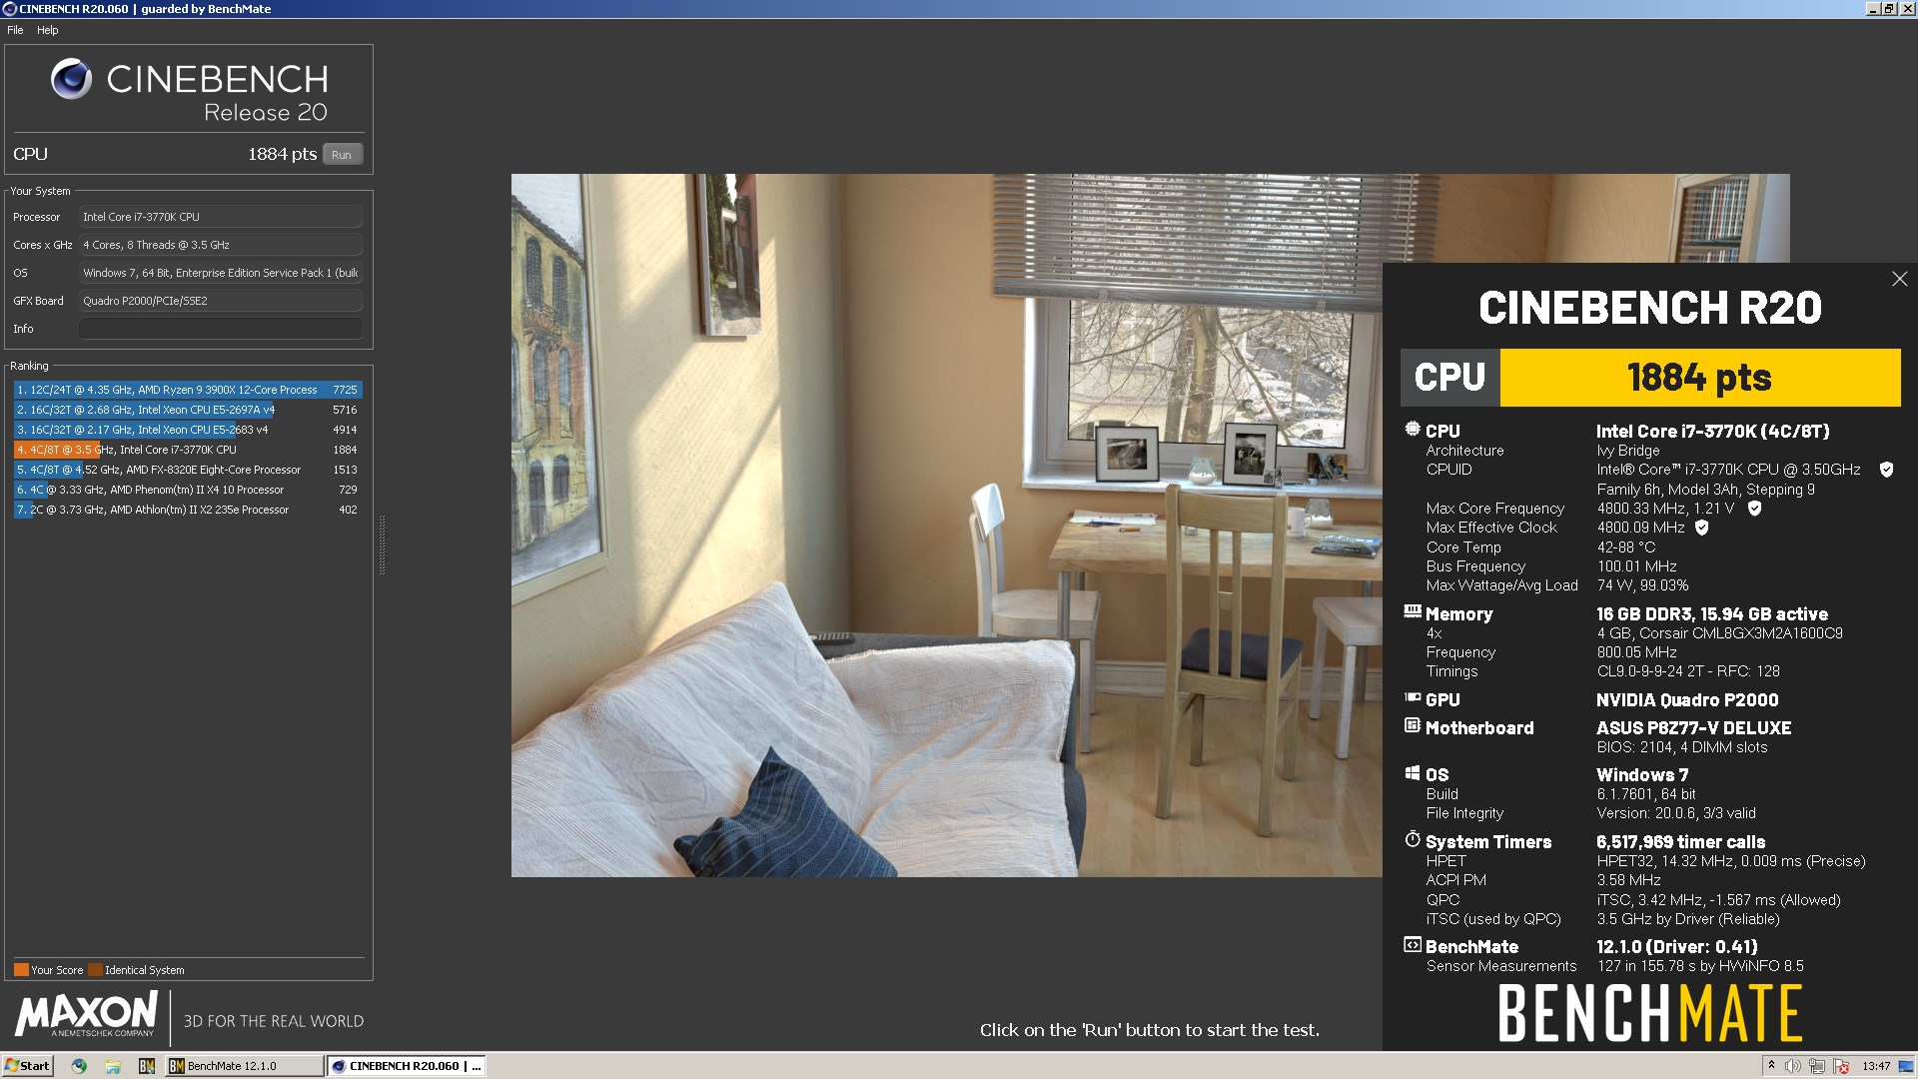
Task: Click the orange Your Score legend swatch
Action: coord(21,969)
